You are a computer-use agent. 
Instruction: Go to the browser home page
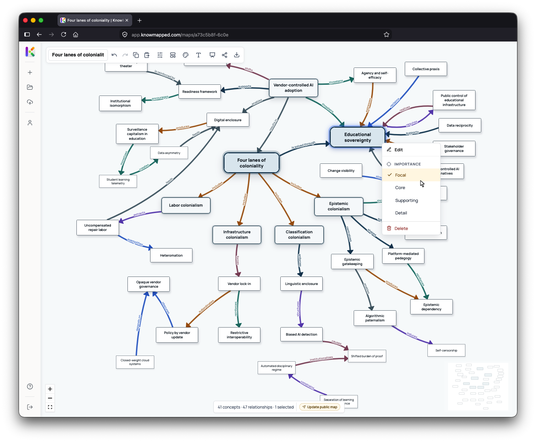76,34
